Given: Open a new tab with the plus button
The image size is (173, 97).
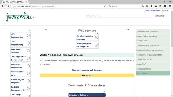Looking at the screenshot, I should point(31,2).
